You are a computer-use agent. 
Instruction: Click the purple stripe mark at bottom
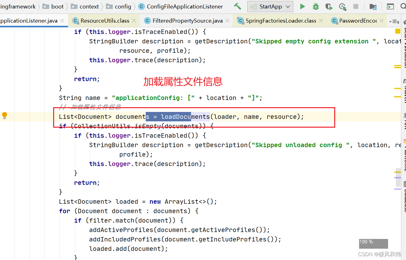tap(398, 189)
